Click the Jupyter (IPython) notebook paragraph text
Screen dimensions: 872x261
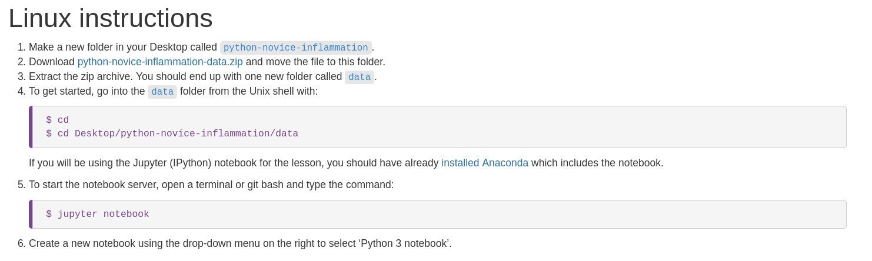click(x=234, y=163)
